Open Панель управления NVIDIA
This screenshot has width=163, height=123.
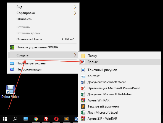pos(43,47)
